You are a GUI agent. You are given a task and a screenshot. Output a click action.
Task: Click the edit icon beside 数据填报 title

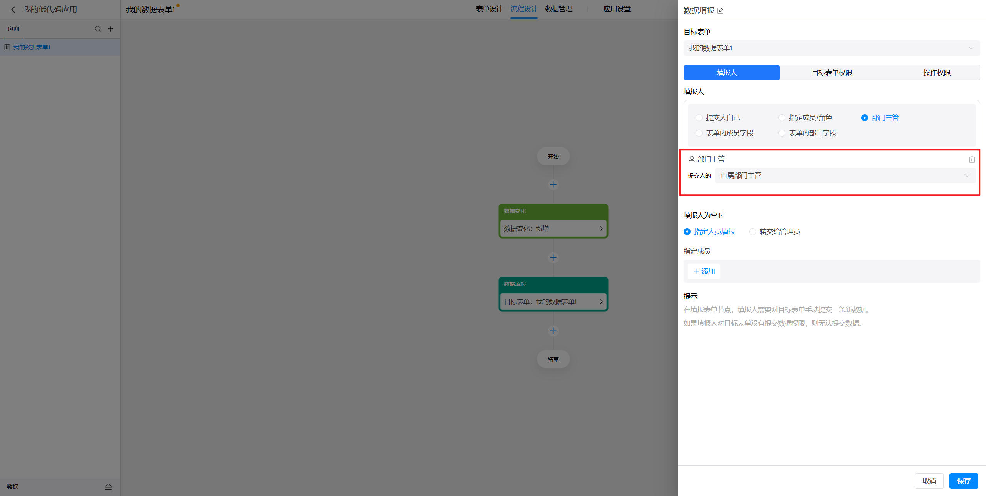coord(720,11)
